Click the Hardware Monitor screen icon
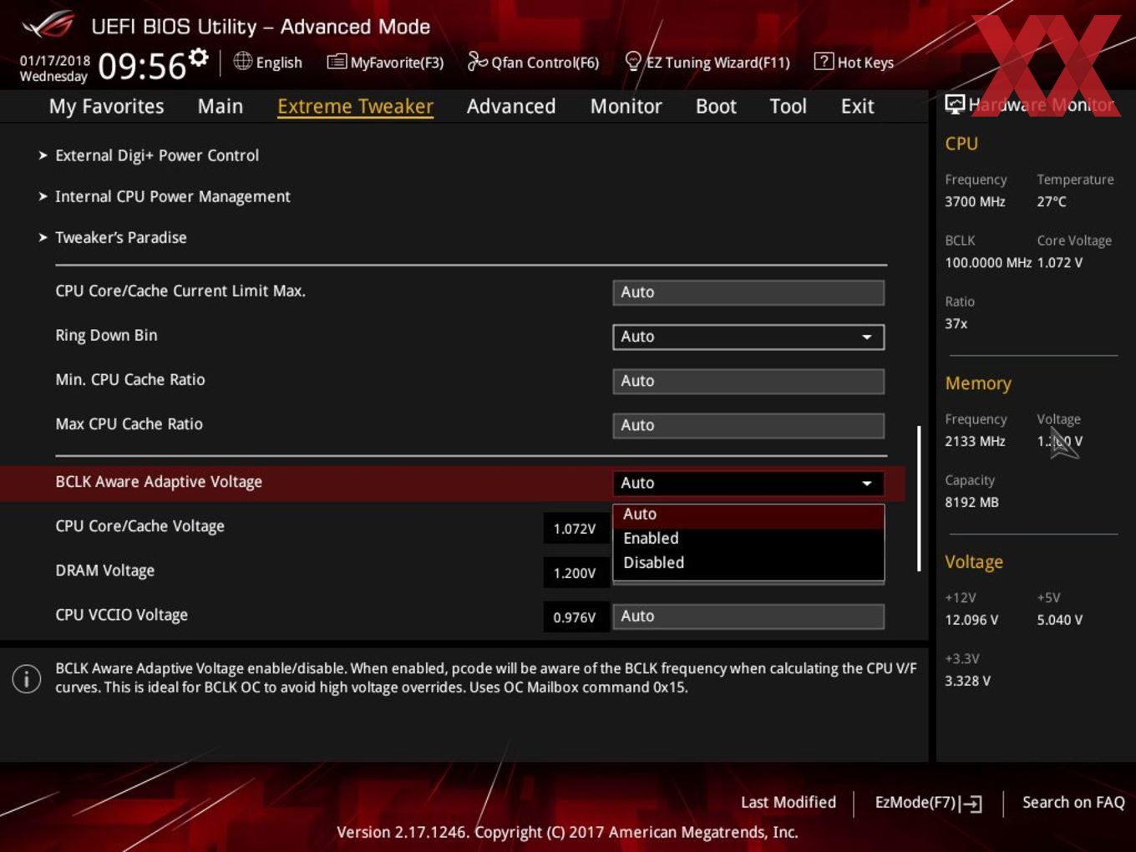The width and height of the screenshot is (1136, 852). coord(955,104)
